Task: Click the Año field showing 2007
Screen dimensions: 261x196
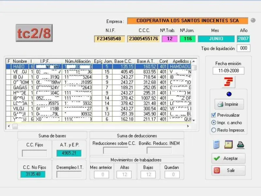Action: coord(243,39)
